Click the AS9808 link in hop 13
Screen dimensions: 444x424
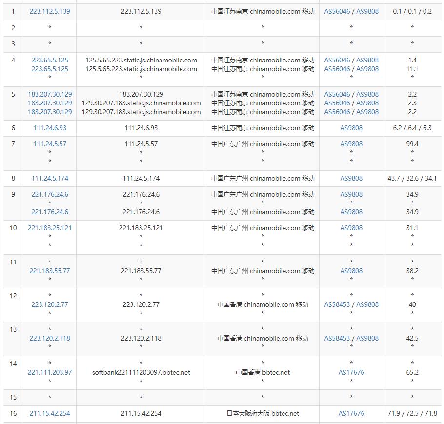pos(367,338)
